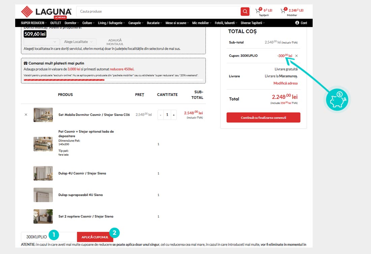Screen dimensions: 371x254
Task: Click the gift icon beside Comanzi mult
Action: (x=26, y=63)
